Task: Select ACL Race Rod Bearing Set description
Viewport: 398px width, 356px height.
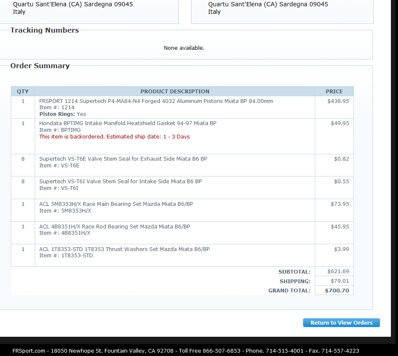Action: pos(115,226)
